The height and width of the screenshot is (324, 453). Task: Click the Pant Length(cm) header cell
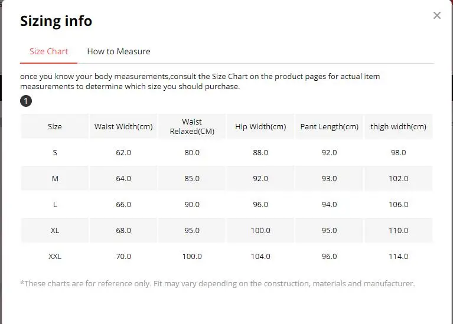point(329,126)
